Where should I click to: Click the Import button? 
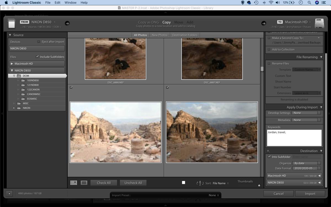[x=310, y=193]
